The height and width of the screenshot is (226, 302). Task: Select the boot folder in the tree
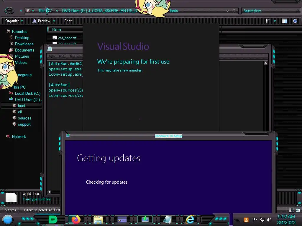21,106
